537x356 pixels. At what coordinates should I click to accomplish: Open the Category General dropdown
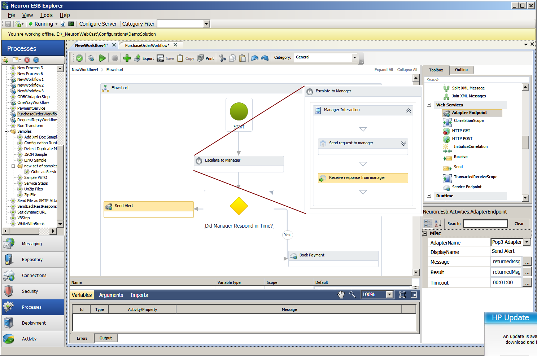pyautogui.click(x=354, y=58)
